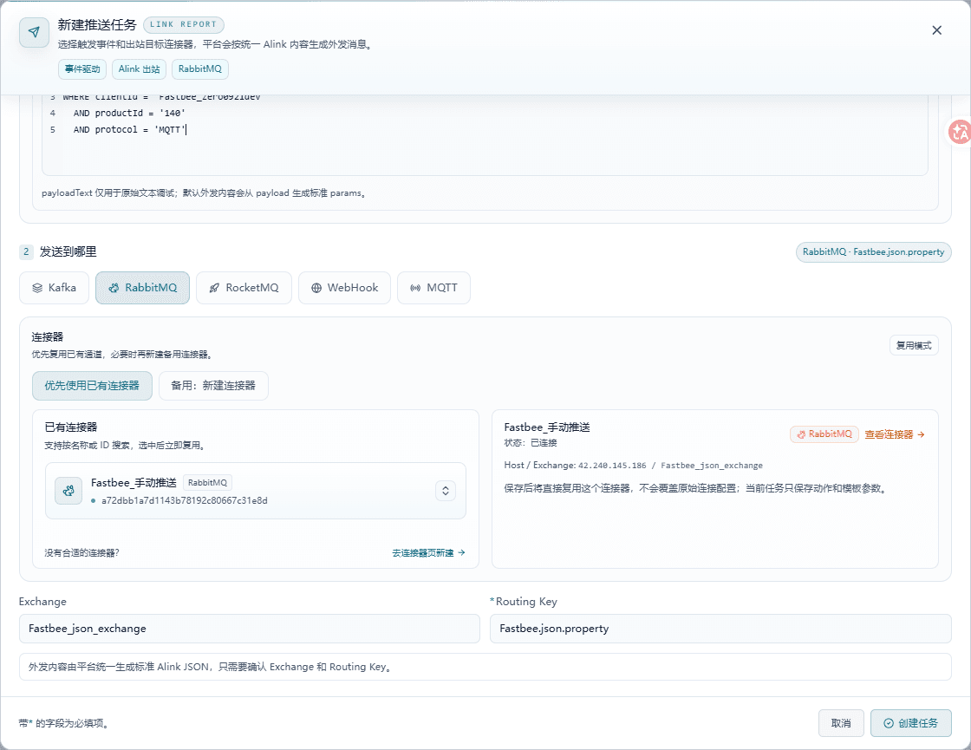Pick the MQTT destination tab
The height and width of the screenshot is (750, 971).
(x=433, y=288)
